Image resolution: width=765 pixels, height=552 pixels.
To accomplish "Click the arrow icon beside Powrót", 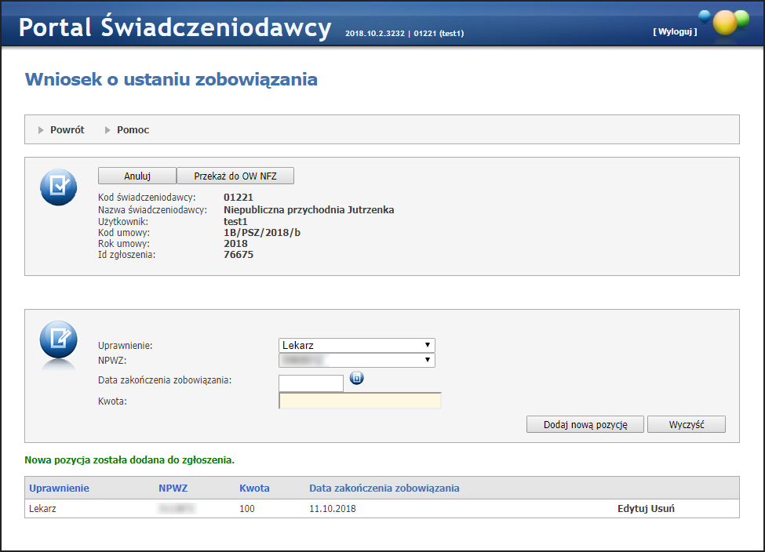I will (41, 130).
